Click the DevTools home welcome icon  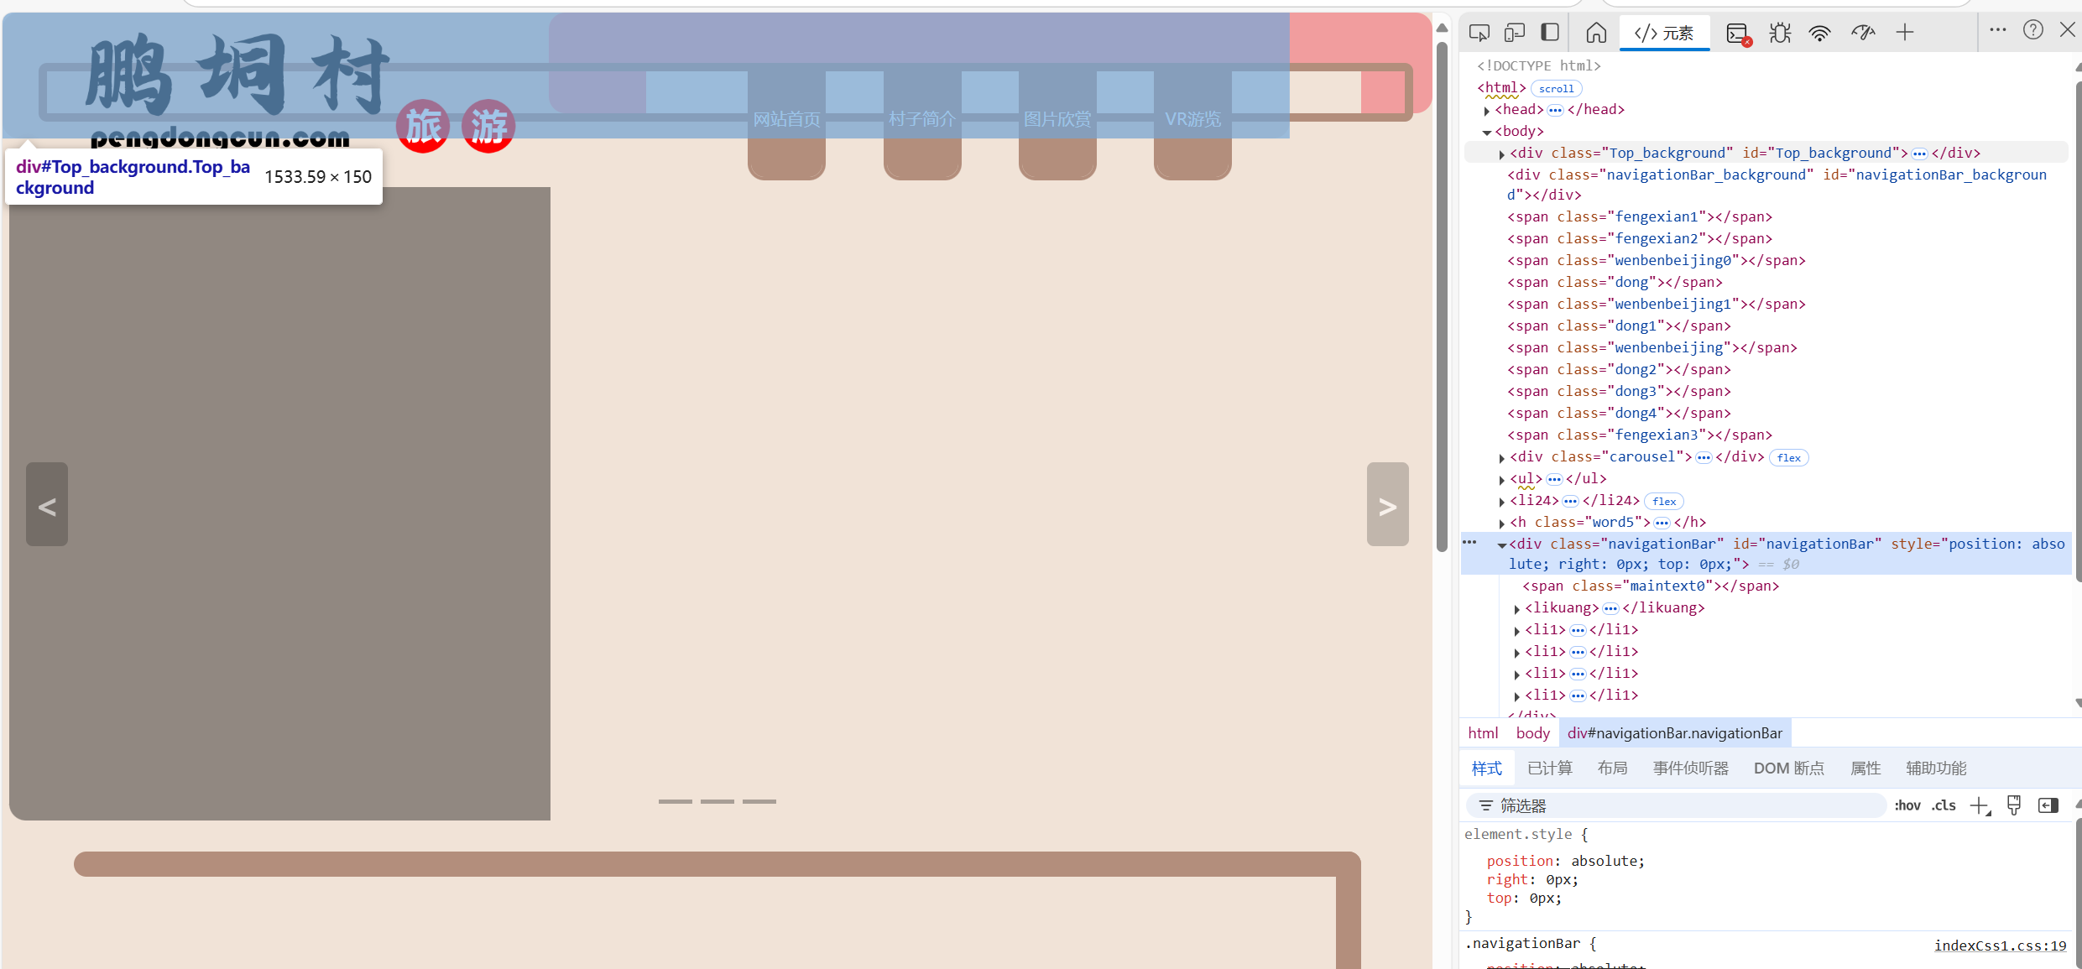(1596, 33)
